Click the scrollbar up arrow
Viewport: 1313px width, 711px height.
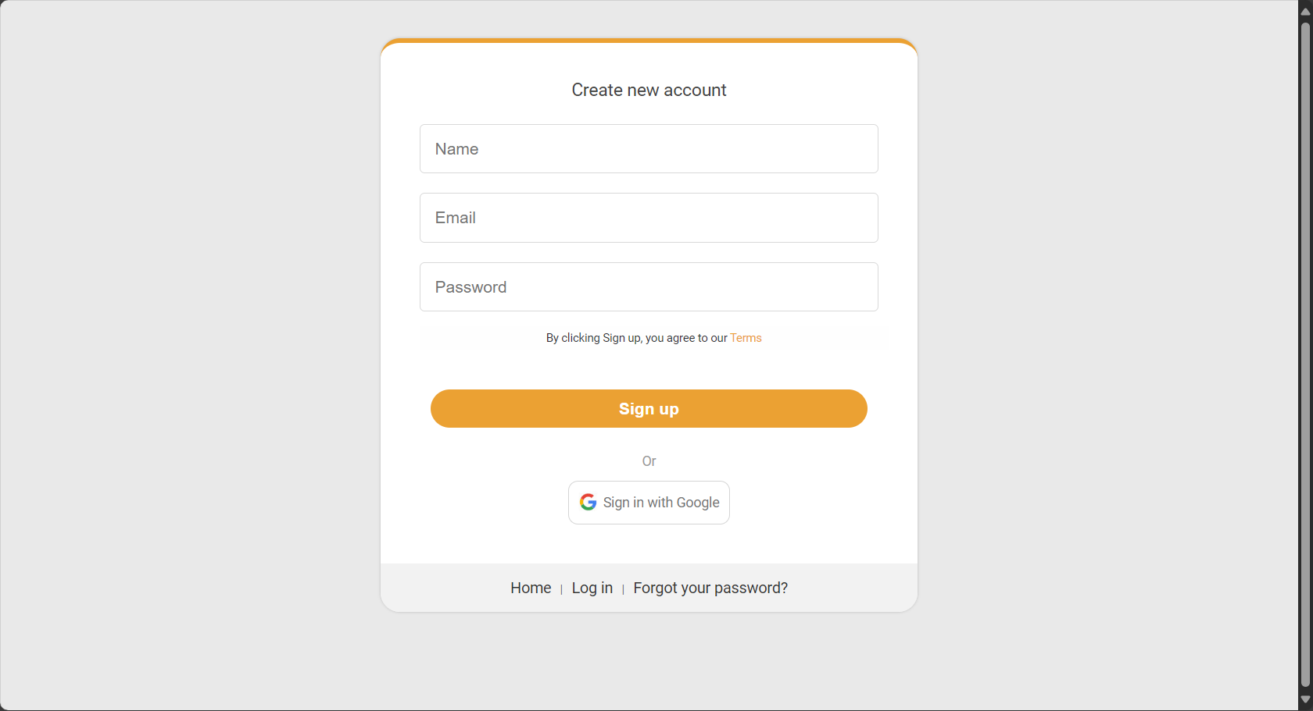pyautogui.click(x=1305, y=12)
